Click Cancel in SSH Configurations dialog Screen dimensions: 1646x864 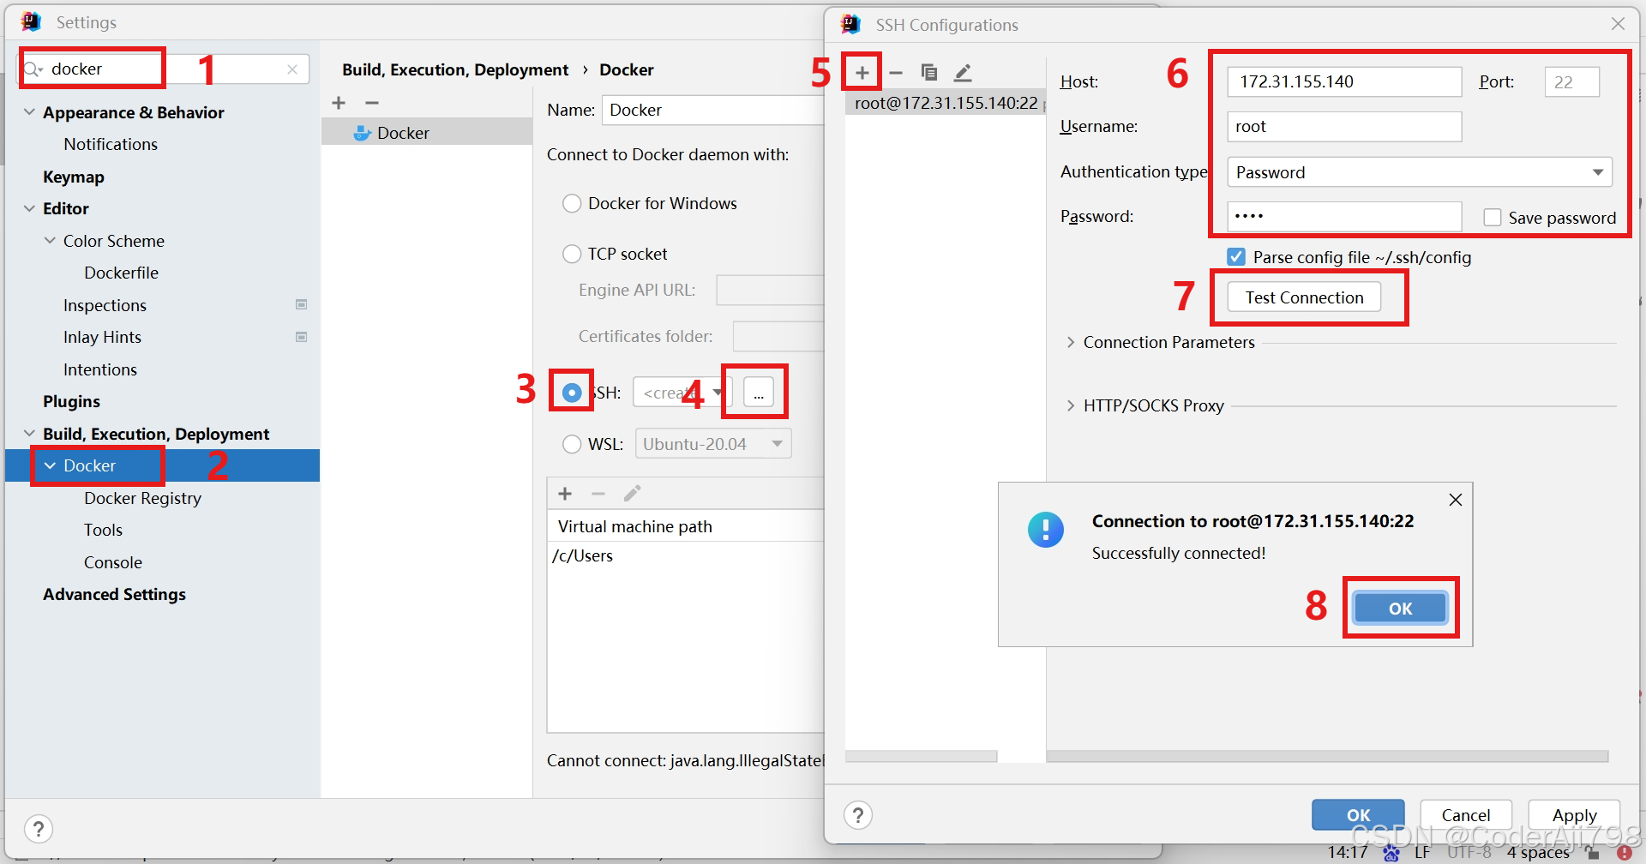tap(1466, 815)
